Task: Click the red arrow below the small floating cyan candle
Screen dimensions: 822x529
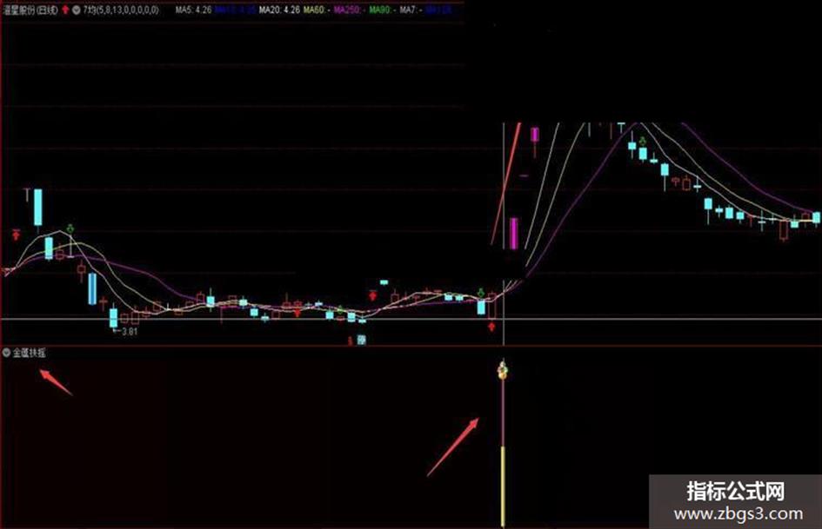Action: click(373, 295)
